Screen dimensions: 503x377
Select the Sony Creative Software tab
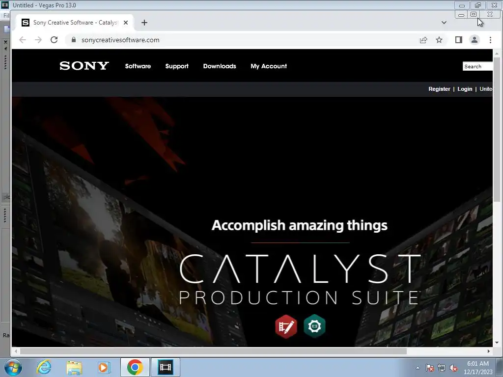(x=75, y=23)
